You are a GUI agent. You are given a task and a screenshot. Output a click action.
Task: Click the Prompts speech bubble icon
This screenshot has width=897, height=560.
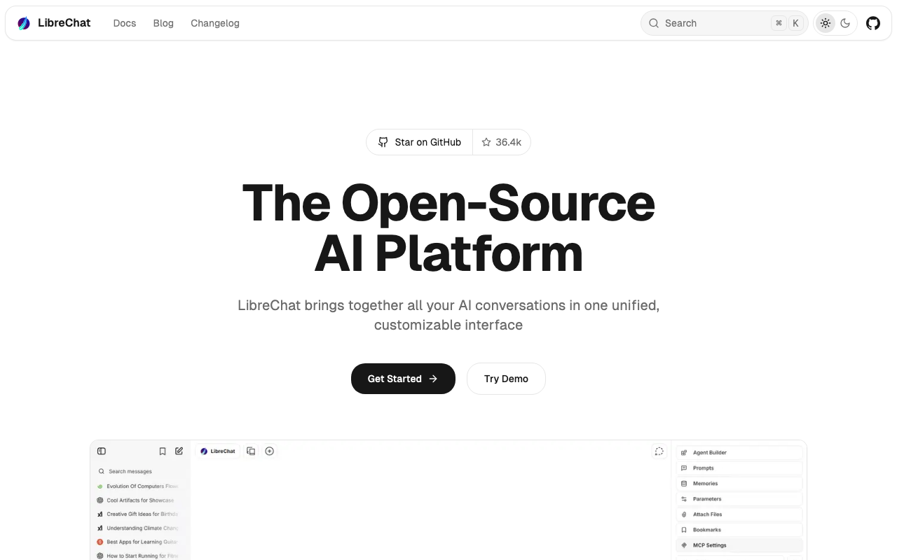684,468
